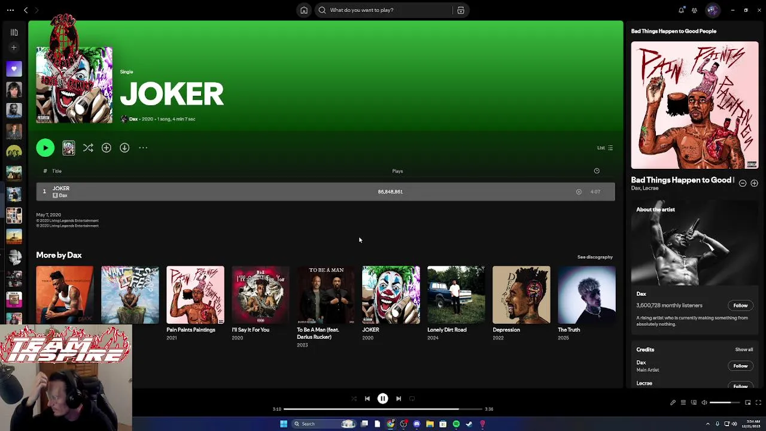Toggle shuffle for the JOKER single

pos(88,148)
